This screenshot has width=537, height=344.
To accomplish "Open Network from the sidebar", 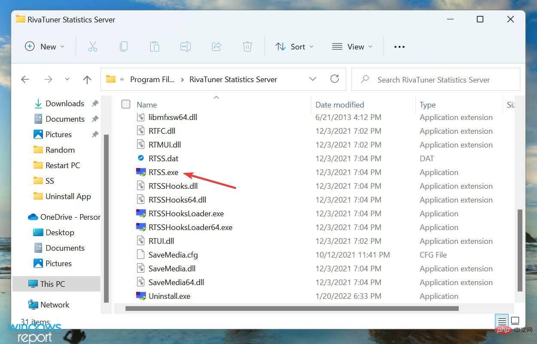I will [55, 304].
